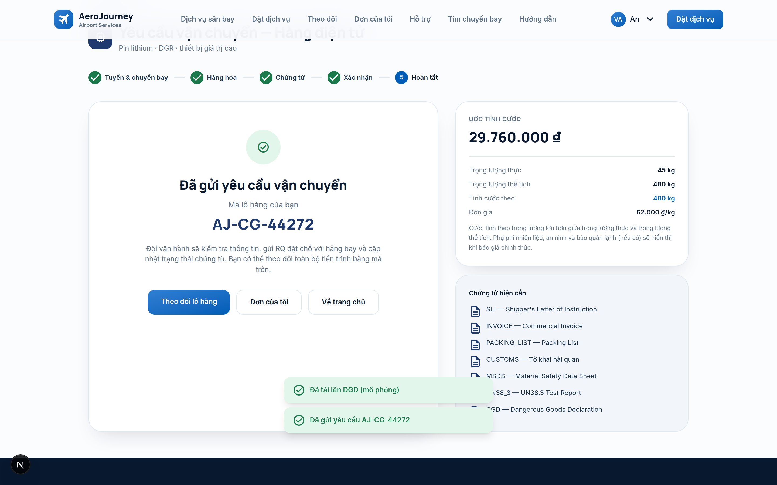Click the Theo dõi lô hàng button
Screen dimensions: 777x485
[x=189, y=302]
